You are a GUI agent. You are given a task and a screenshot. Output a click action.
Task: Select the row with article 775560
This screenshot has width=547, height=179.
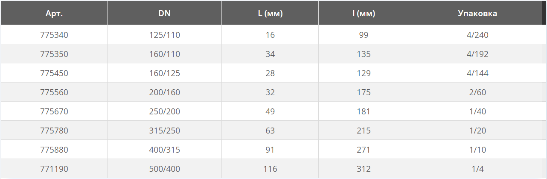click(x=54, y=93)
